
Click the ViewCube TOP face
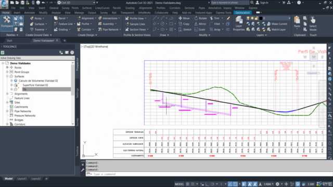tap(314, 57)
